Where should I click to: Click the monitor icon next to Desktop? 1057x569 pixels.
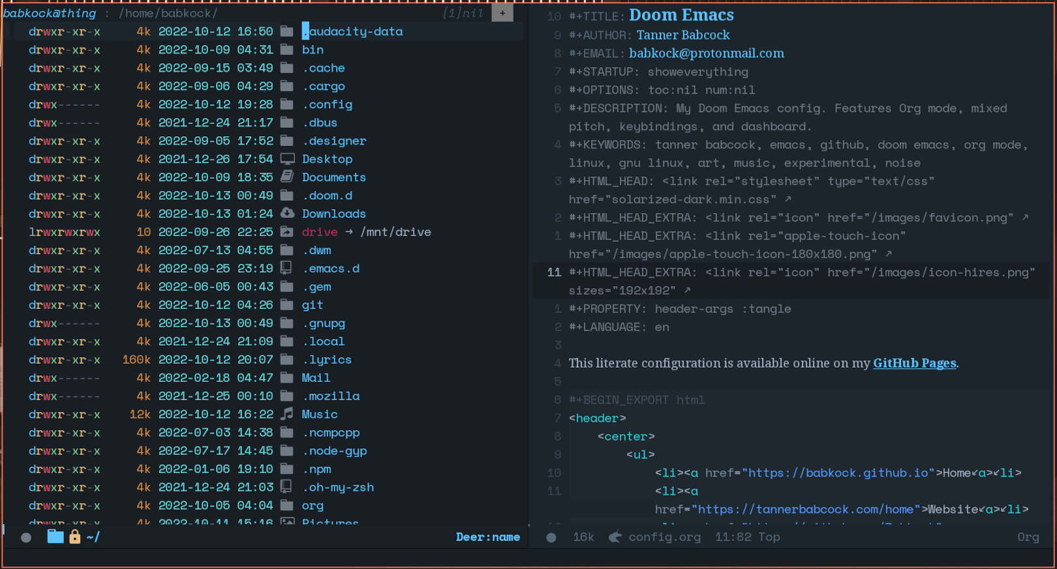click(287, 159)
